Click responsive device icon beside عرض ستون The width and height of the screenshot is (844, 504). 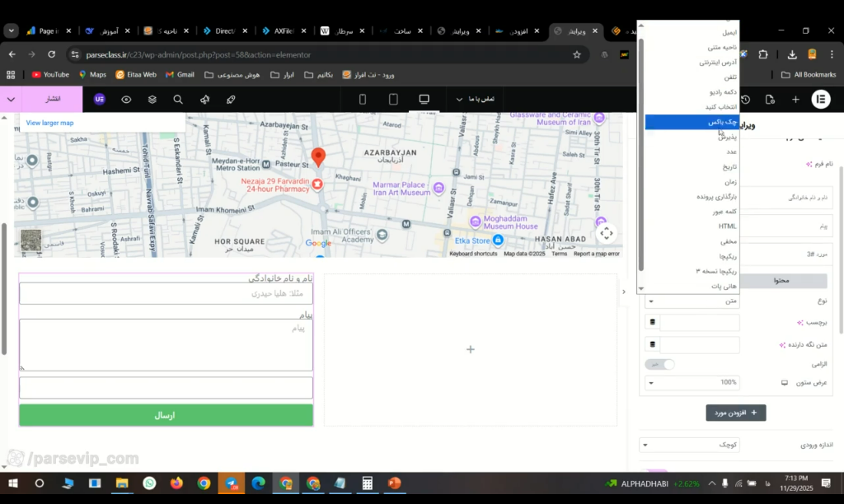(x=785, y=382)
